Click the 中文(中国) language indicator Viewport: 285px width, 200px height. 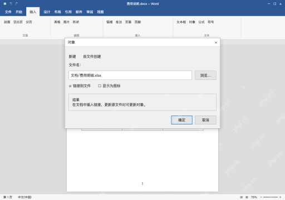[x=24, y=197]
